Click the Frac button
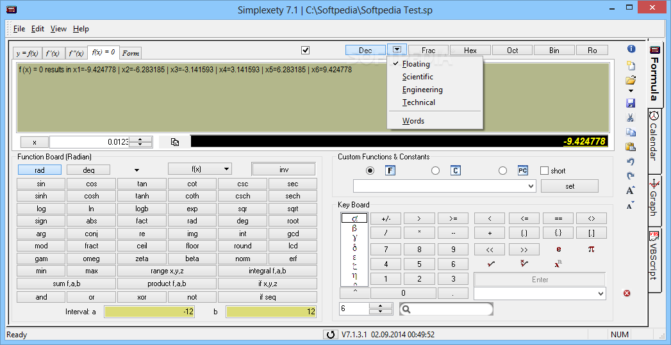Screen dimensions: 671x345 click(x=428, y=51)
